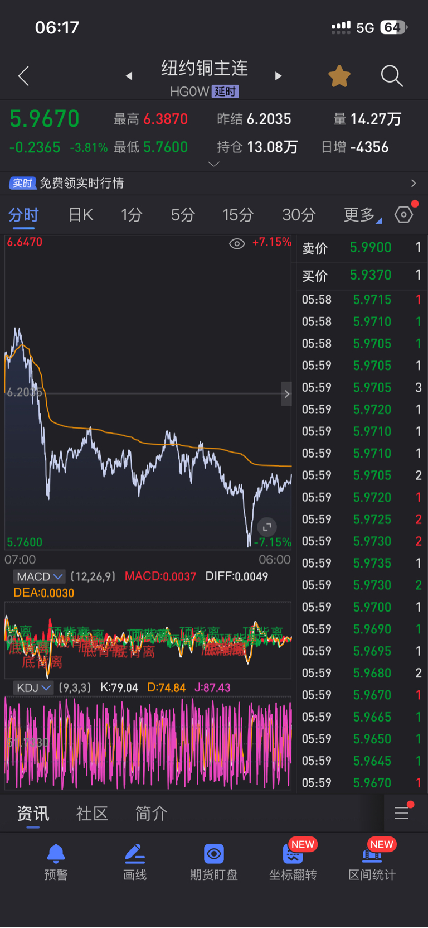Tap the battery indicator in status bar
Screen dimensions: 428x928
click(394, 27)
